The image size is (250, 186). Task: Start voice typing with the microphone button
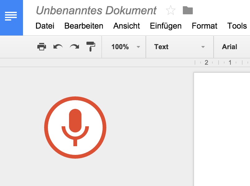[x=75, y=128]
